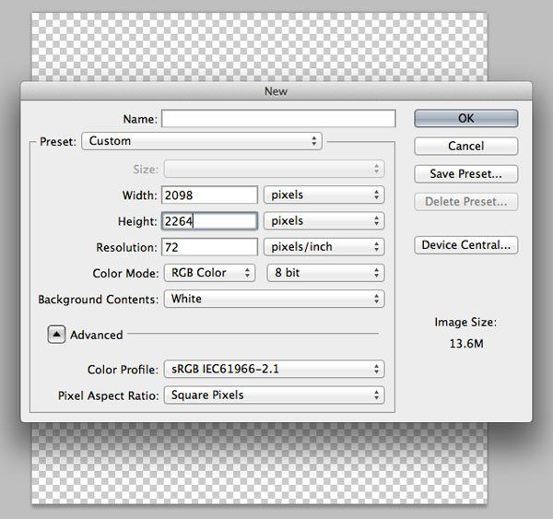Click the New dialog title bar
The height and width of the screenshot is (519, 553).
(276, 91)
